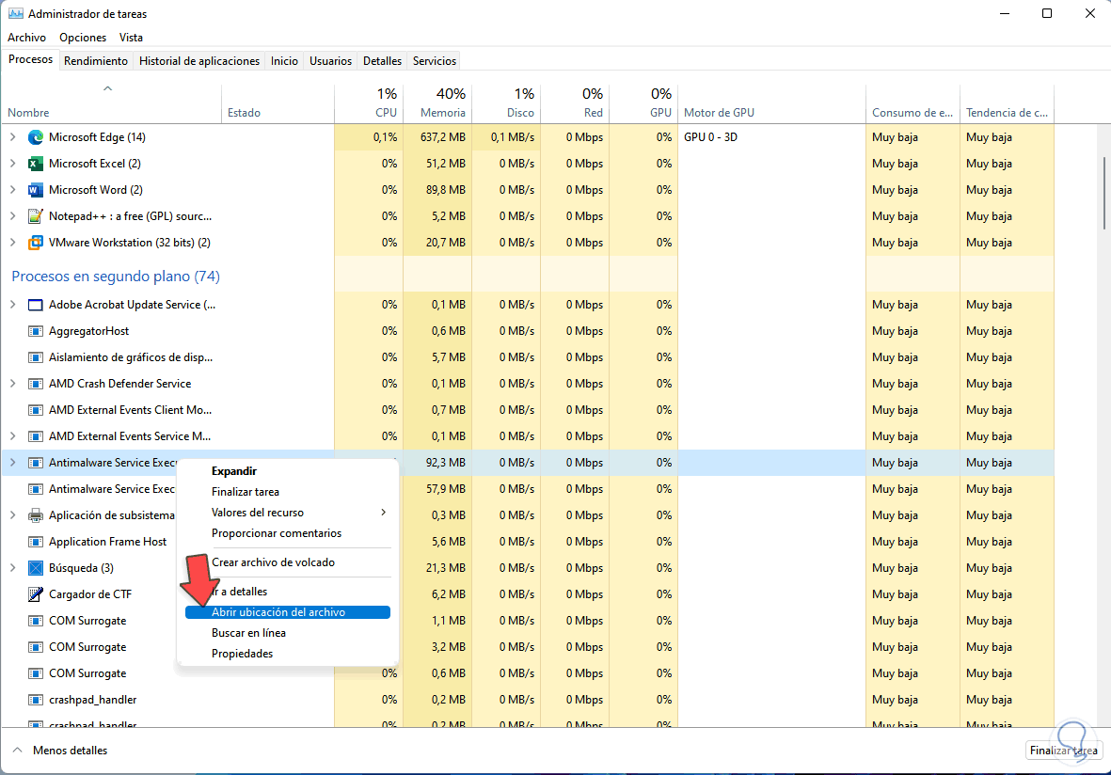1111x775 pixels.
Task: Sort by the Estado column header
Action: (278, 103)
